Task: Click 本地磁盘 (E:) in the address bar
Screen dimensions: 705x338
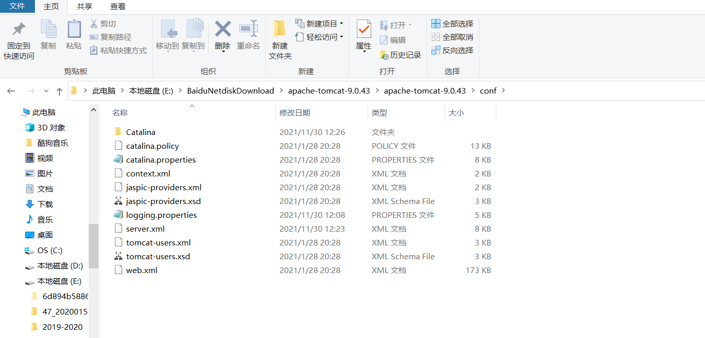Action: [151, 91]
